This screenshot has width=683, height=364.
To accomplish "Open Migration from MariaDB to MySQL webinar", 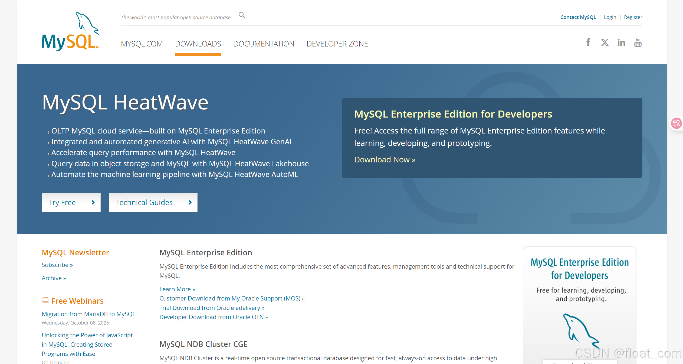I will [88, 314].
